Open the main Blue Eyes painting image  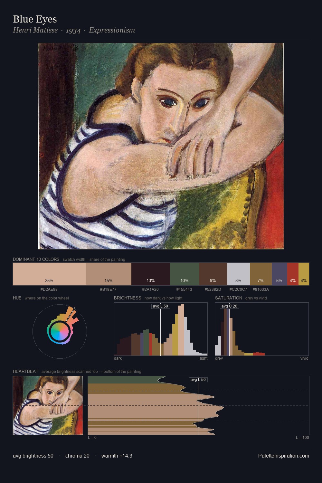[x=161, y=146]
